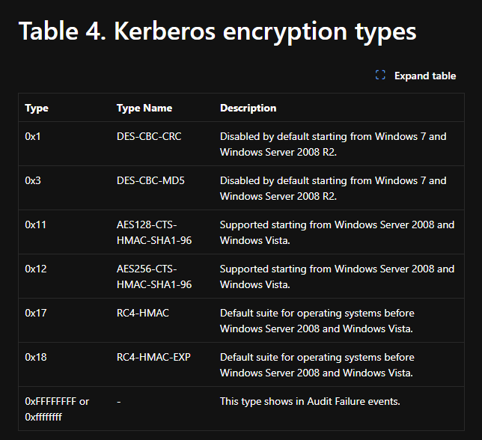Click the 0x3 type cell
Viewport: 482px width, 440px height.
coord(31,180)
